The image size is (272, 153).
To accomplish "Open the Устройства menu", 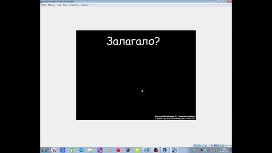I will pos(74,5).
